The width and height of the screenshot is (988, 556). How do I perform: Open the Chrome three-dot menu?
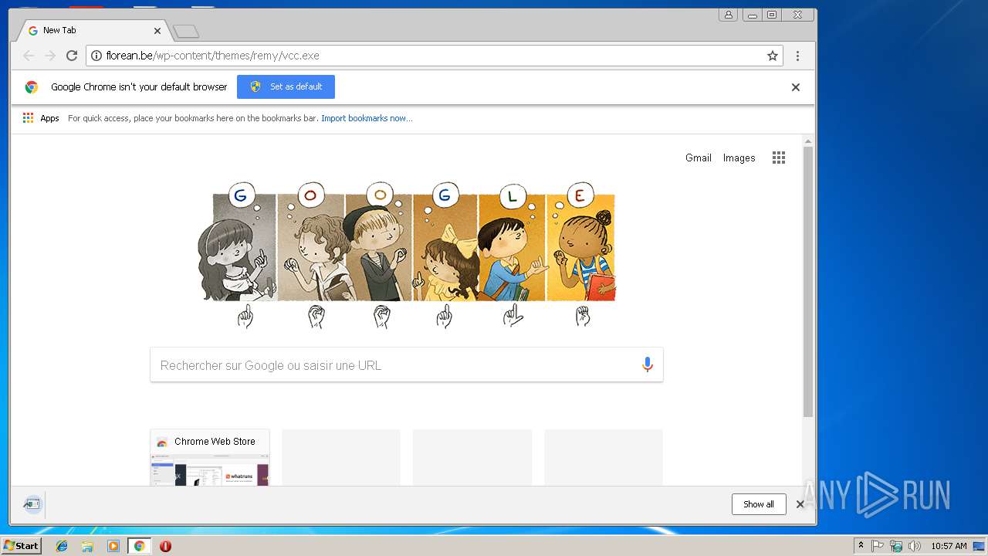click(x=797, y=56)
